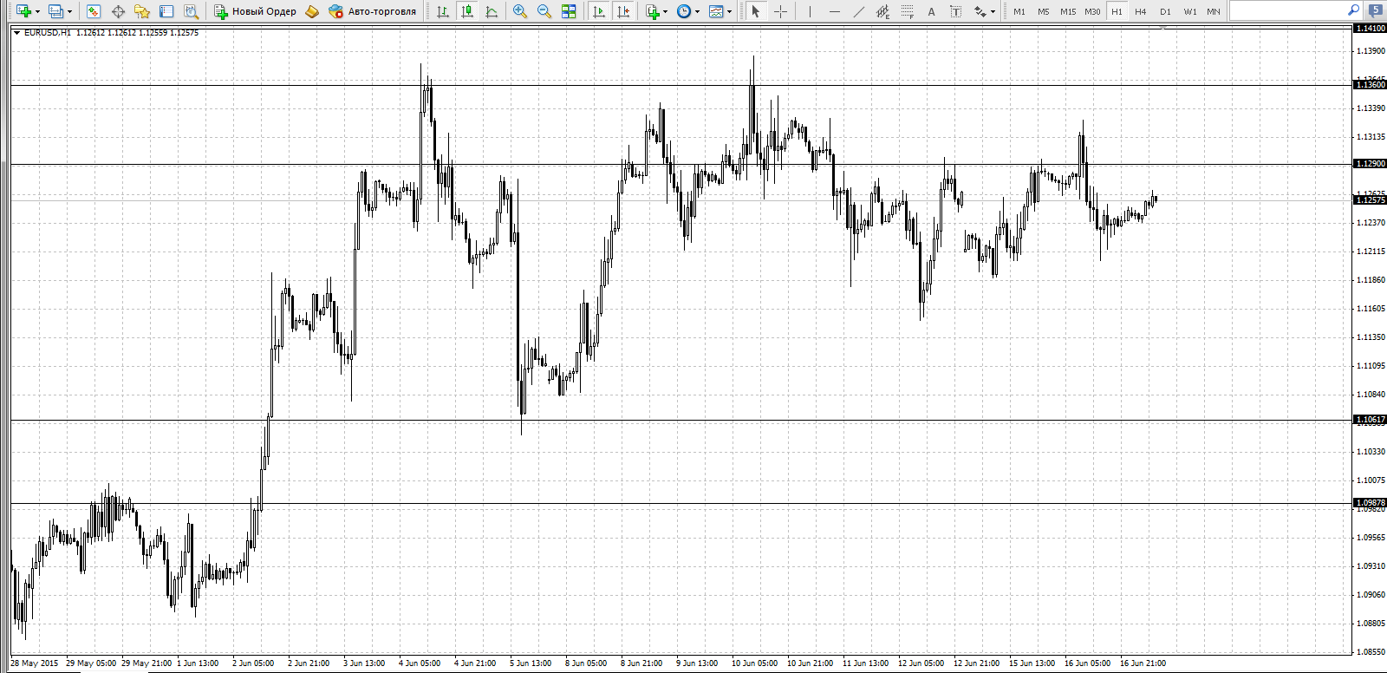Select the horizontal line tool
The width and height of the screenshot is (1387, 673).
[x=834, y=11]
